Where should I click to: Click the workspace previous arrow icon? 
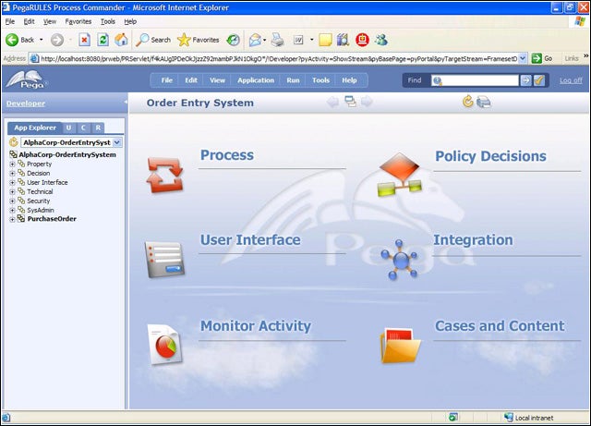pyautogui.click(x=332, y=102)
